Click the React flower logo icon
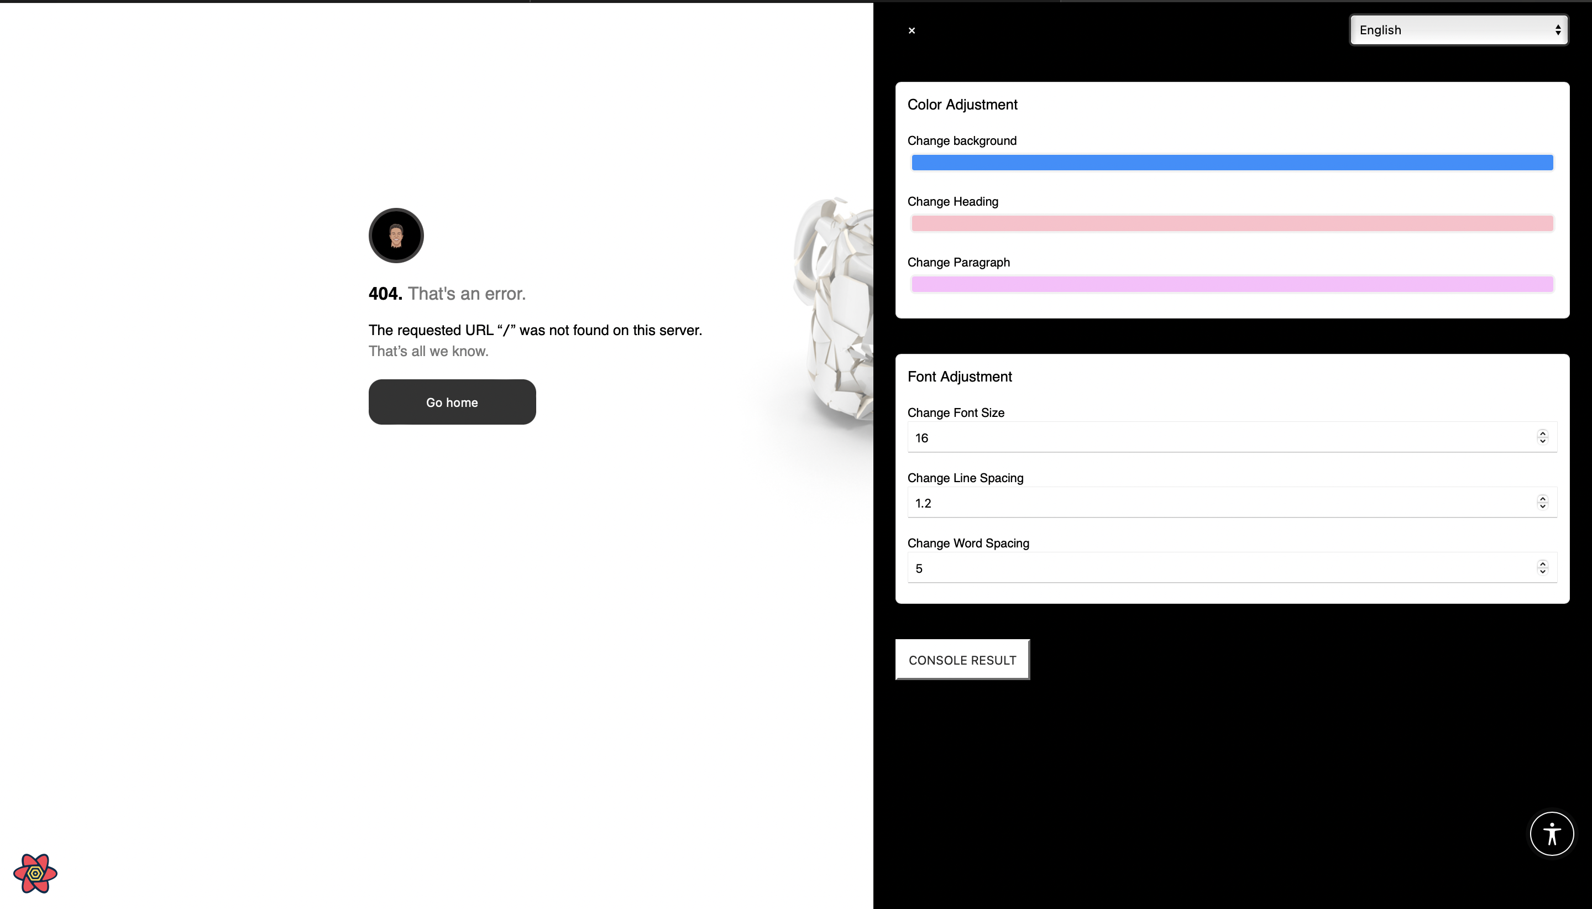 coord(35,874)
